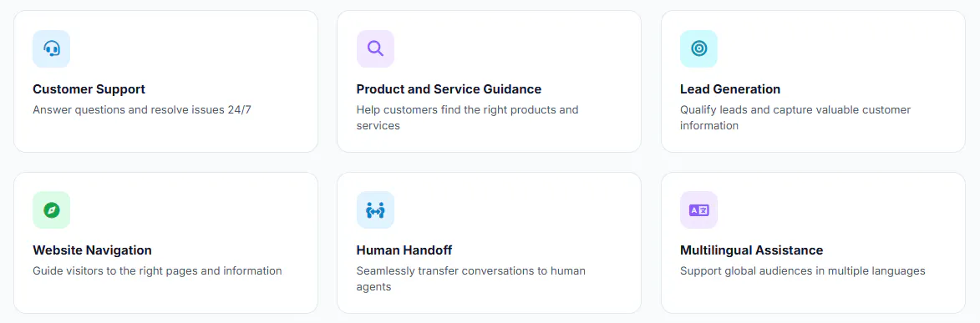Screen dimensions: 980x323
Task: Click the Human Handoff people icon
Action: 375,210
